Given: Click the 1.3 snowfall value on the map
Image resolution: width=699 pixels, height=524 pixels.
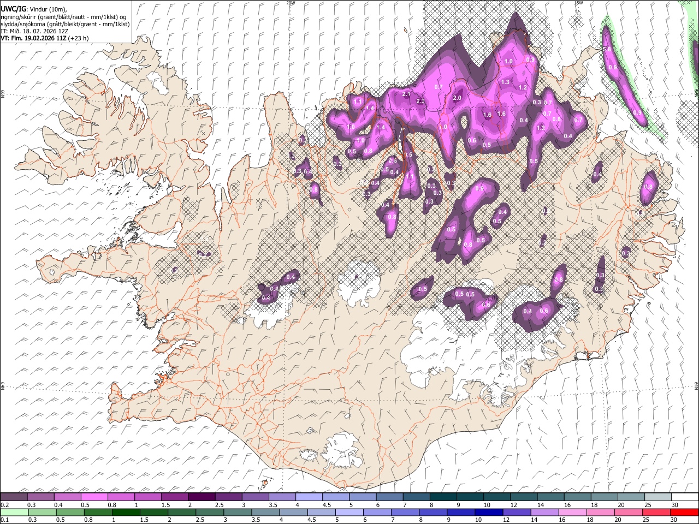Looking at the screenshot, I should pyautogui.click(x=505, y=82).
